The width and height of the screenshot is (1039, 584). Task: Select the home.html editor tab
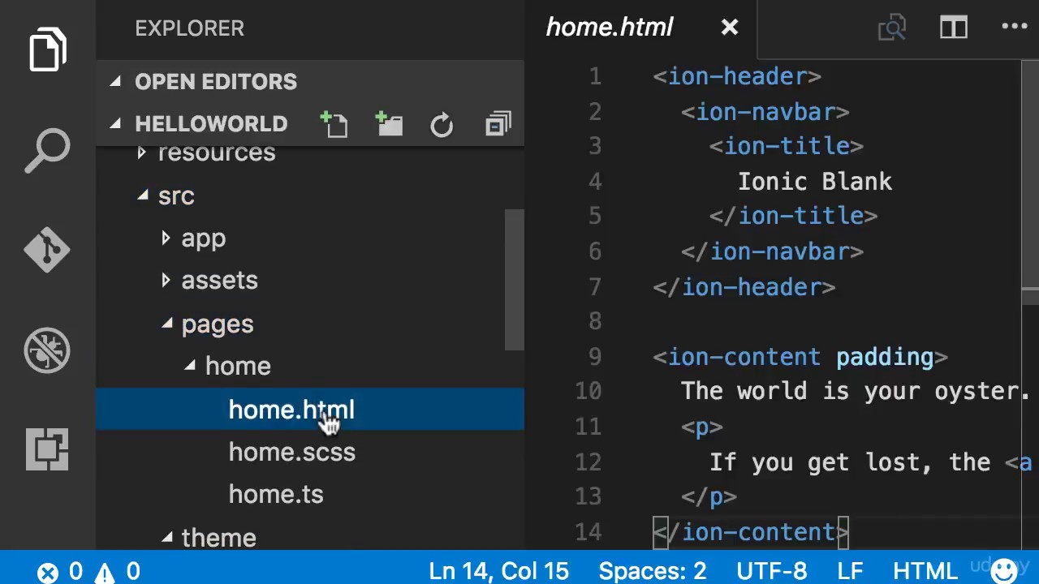point(609,28)
